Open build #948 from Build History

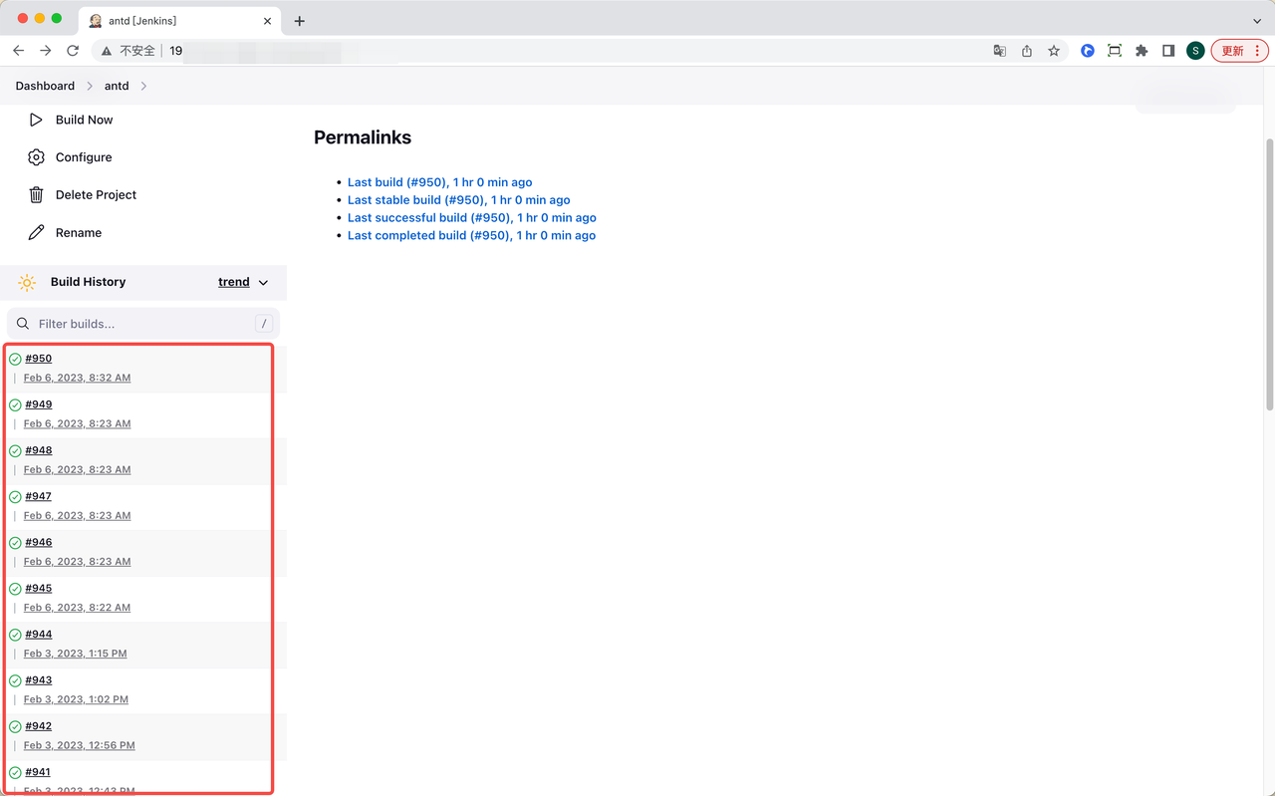[39, 450]
